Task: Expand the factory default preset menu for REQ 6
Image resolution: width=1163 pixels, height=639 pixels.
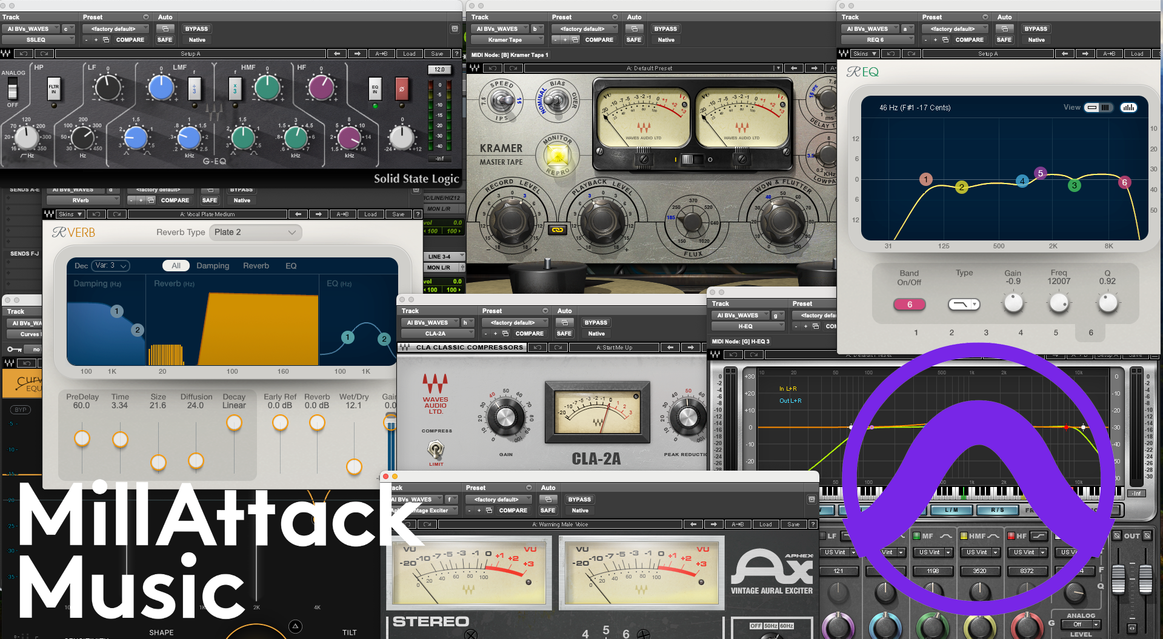Action: click(955, 28)
